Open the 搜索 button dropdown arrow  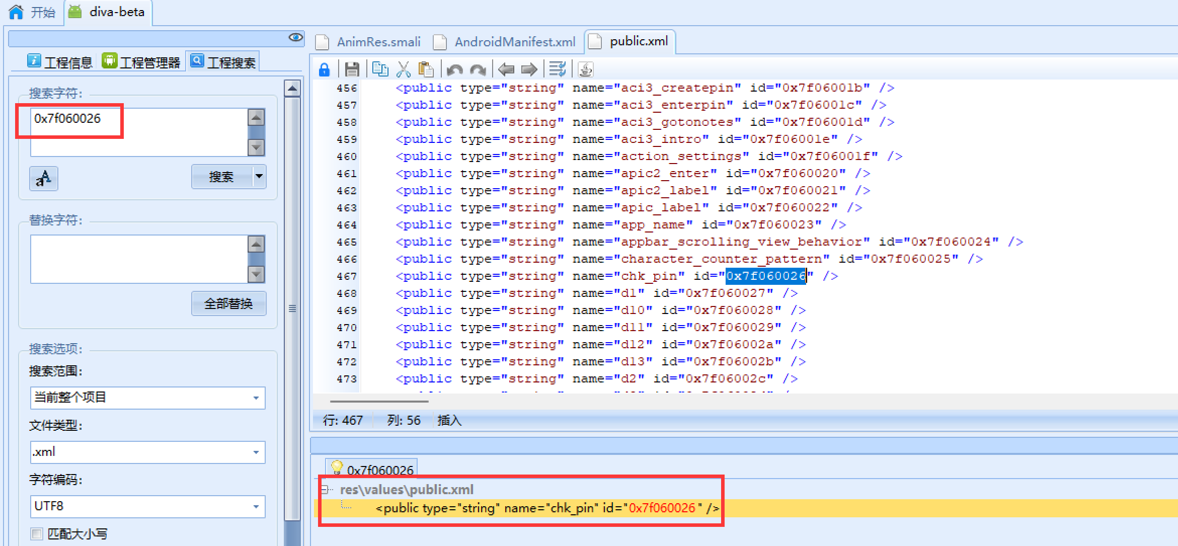point(259,177)
